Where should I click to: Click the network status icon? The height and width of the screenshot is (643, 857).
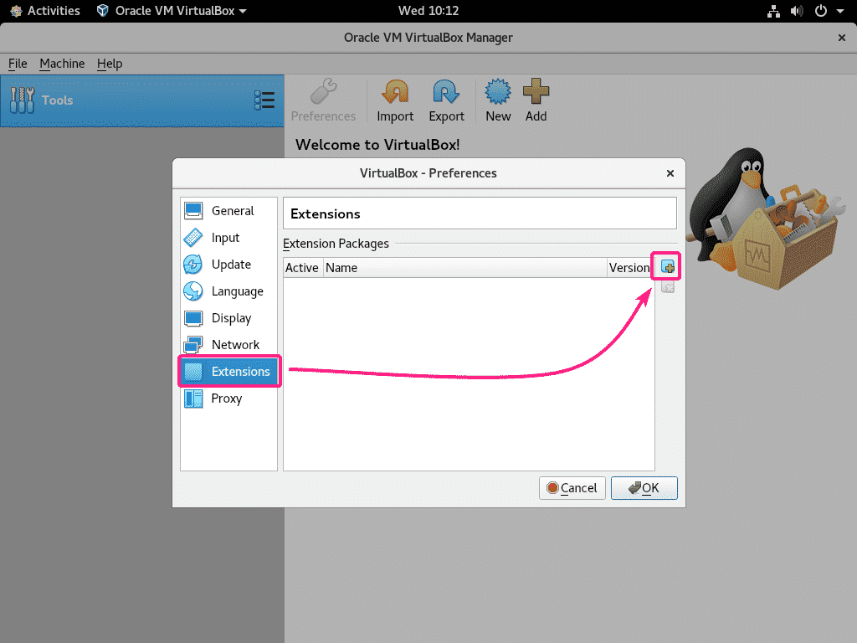(773, 11)
